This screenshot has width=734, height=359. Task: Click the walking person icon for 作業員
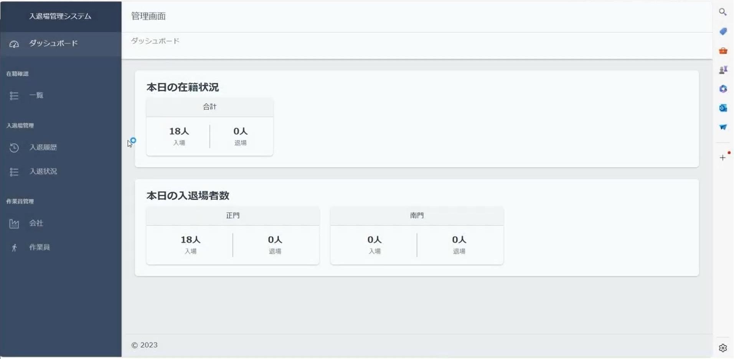14,248
